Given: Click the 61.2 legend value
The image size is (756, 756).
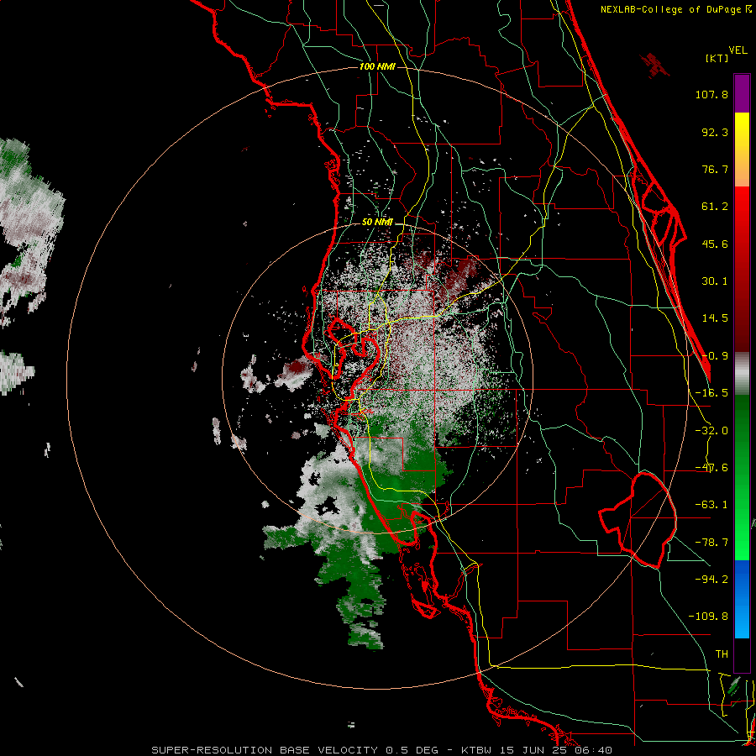Looking at the screenshot, I should (x=715, y=207).
